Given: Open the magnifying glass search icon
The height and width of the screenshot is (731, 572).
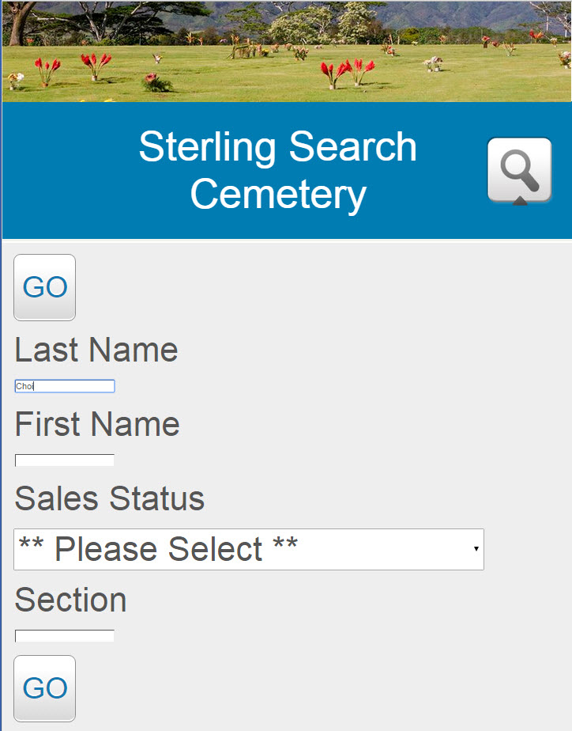Looking at the screenshot, I should (519, 169).
